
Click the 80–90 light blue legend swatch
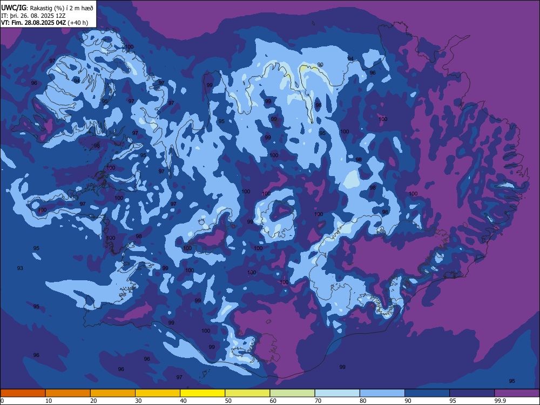(382, 393)
